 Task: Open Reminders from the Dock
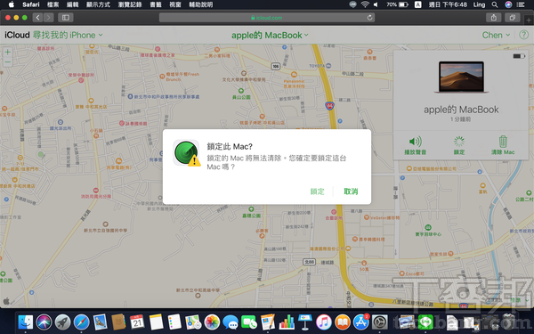tap(174, 322)
